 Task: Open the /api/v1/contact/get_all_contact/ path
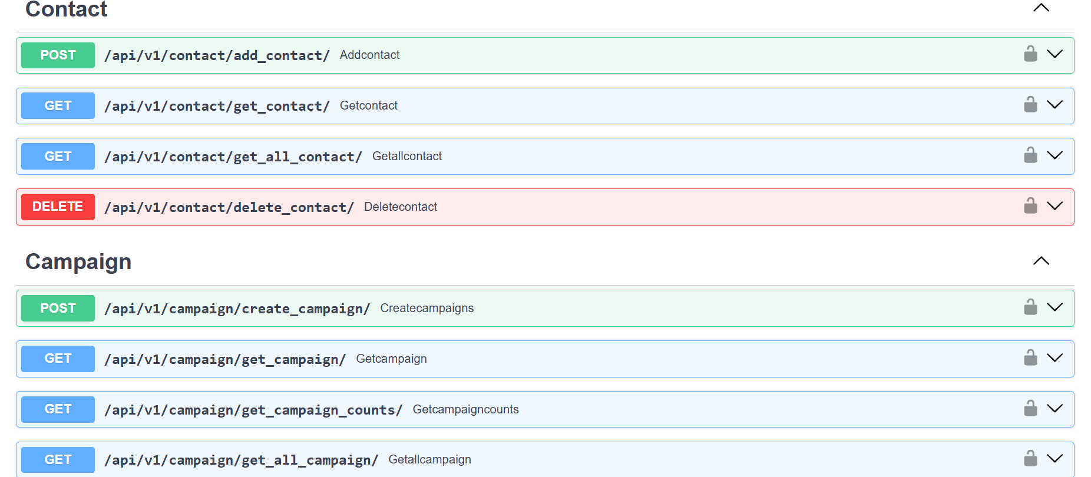click(233, 157)
